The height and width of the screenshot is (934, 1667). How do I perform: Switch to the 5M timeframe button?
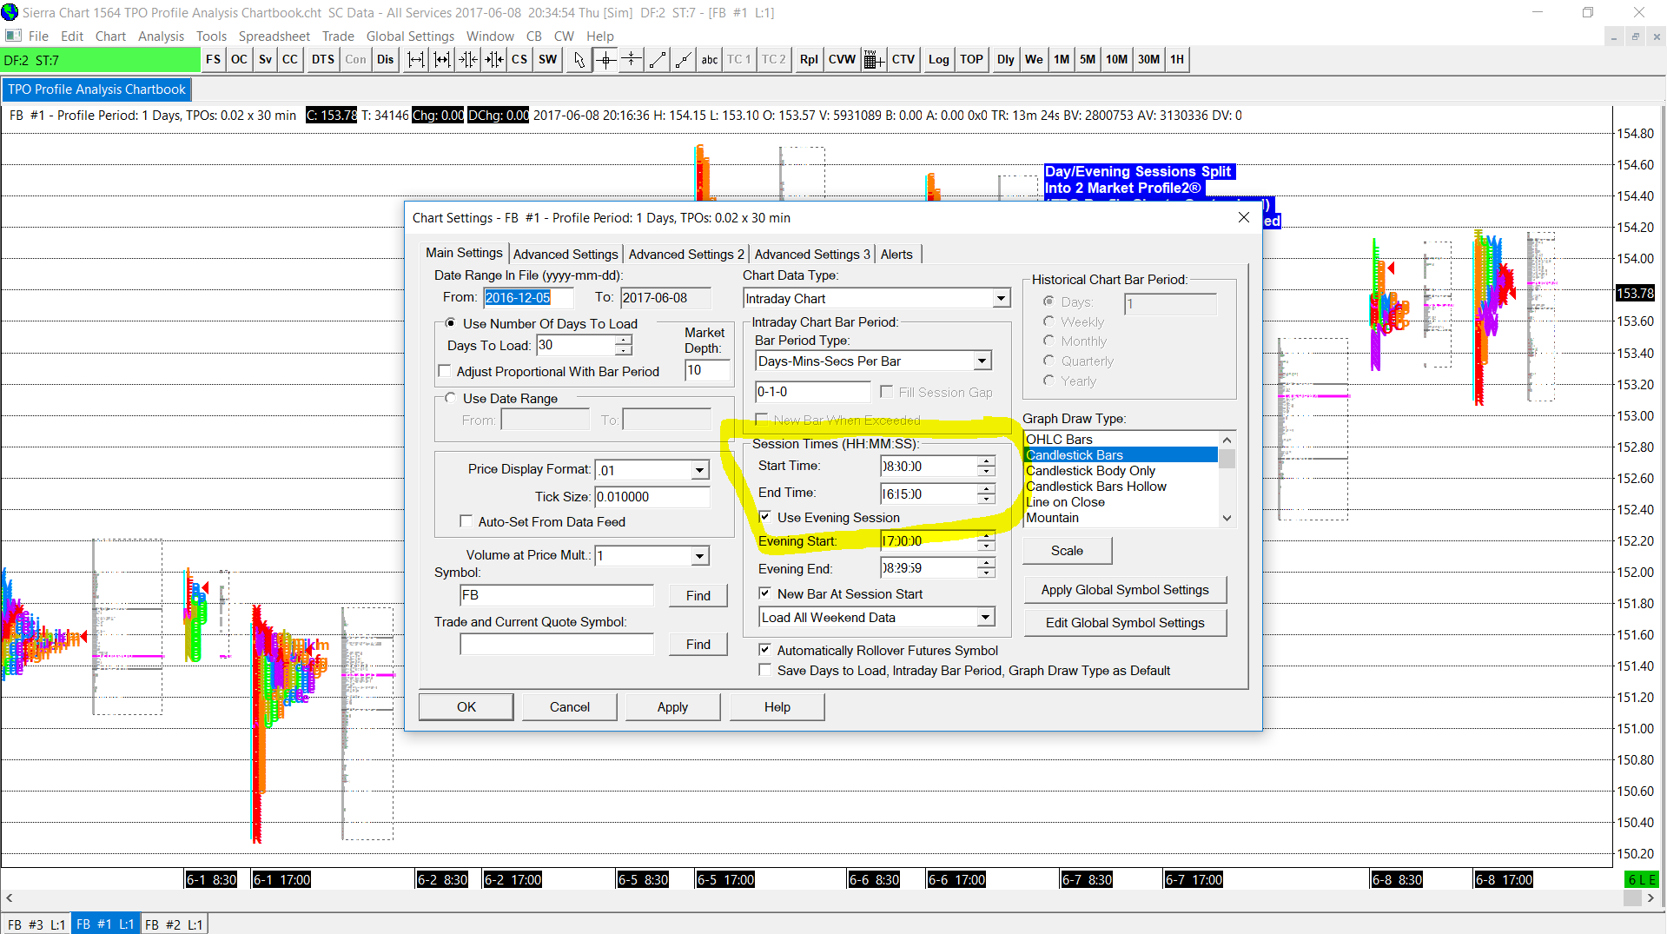click(x=1088, y=60)
